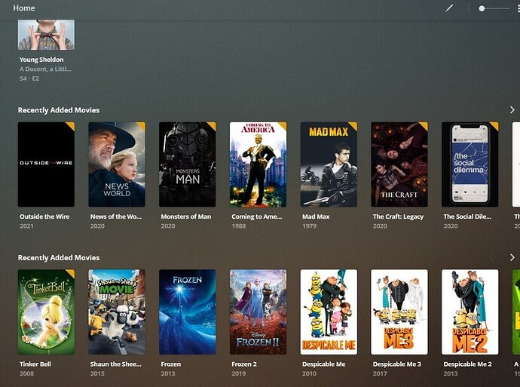520x387 pixels.
Task: Click the 'Shaun the Shee...' title text
Action: (x=116, y=364)
